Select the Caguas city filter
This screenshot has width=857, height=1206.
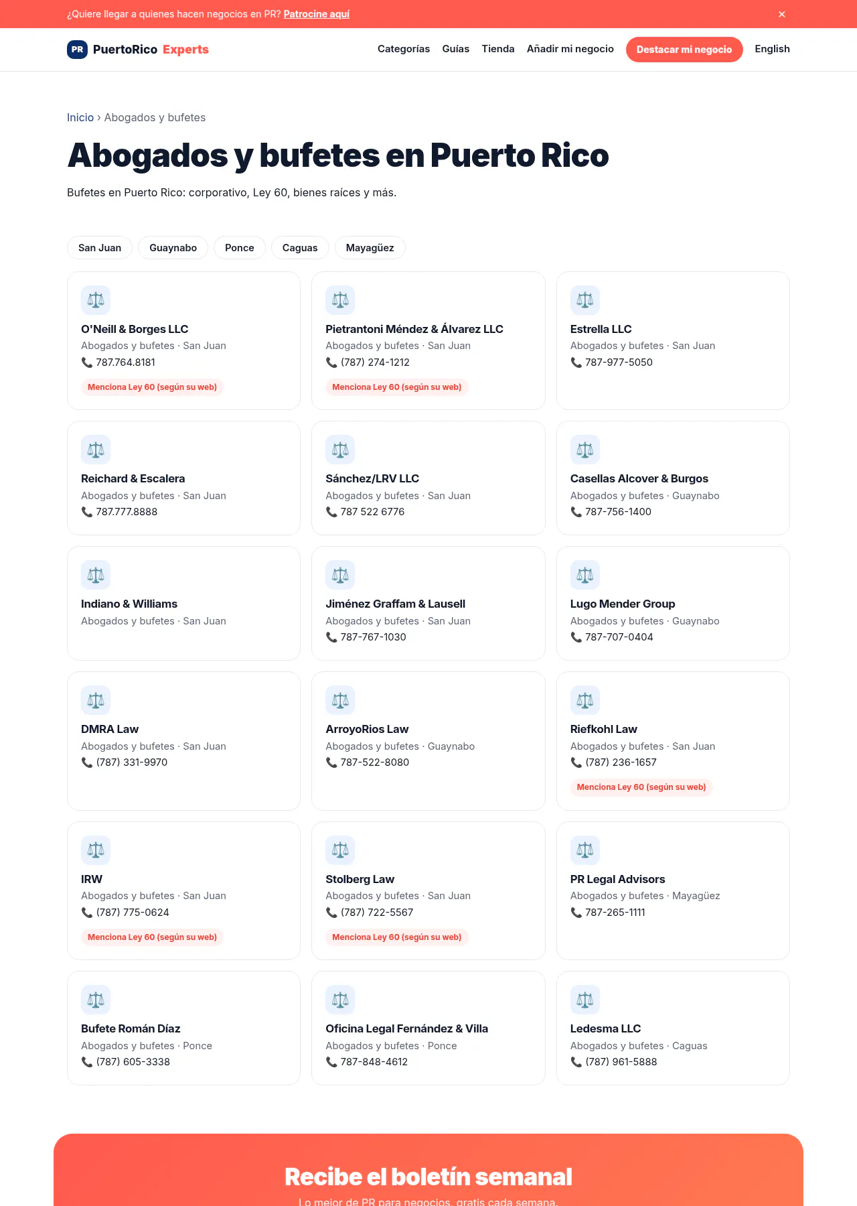tap(300, 248)
